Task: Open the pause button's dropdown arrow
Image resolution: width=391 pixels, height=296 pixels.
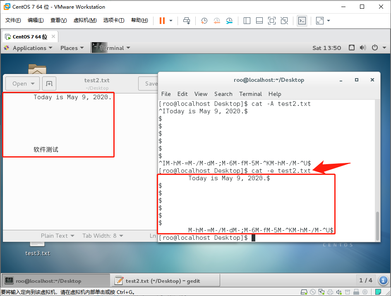Action: 170,21
